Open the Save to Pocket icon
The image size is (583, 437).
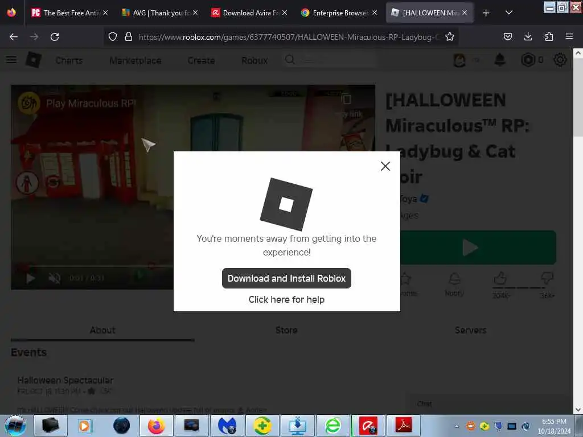(x=508, y=37)
